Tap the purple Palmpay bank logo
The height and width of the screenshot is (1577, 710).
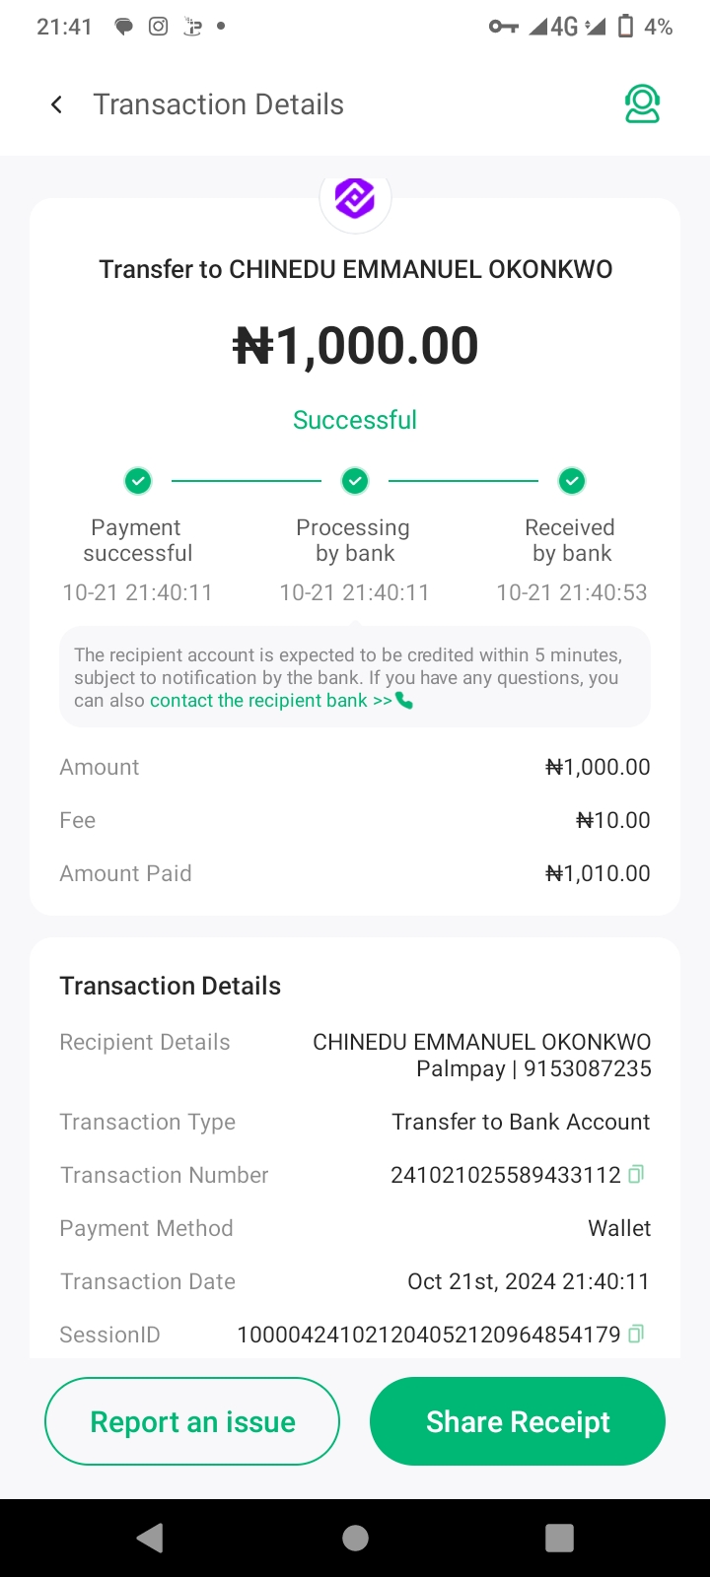tap(355, 198)
